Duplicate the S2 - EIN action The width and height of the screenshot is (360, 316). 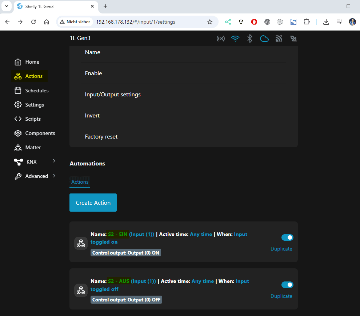281,249
